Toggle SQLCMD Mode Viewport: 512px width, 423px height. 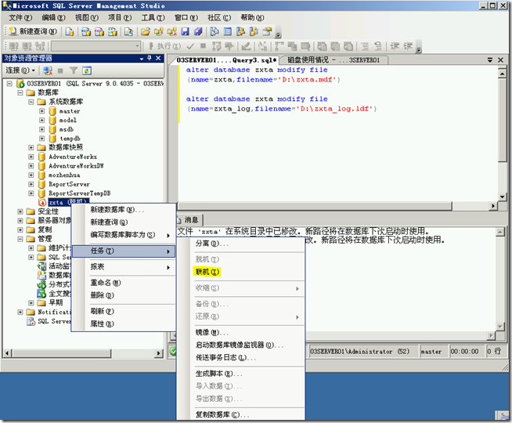pyautogui.click(x=305, y=46)
